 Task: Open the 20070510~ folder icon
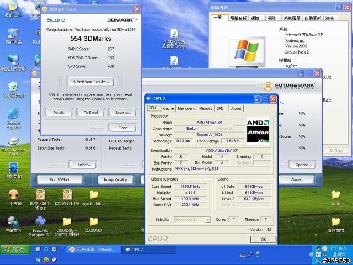pos(67,226)
